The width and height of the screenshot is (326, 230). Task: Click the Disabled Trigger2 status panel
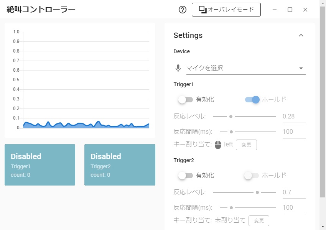pos(119,165)
